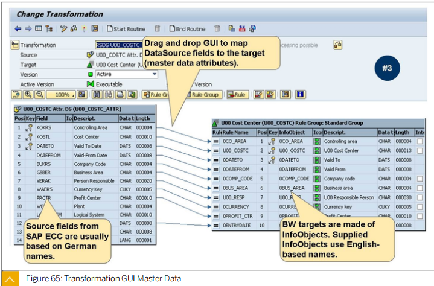434x286 pixels.
Task: Click the first edit icon right of Rule button
Action: click(258, 95)
